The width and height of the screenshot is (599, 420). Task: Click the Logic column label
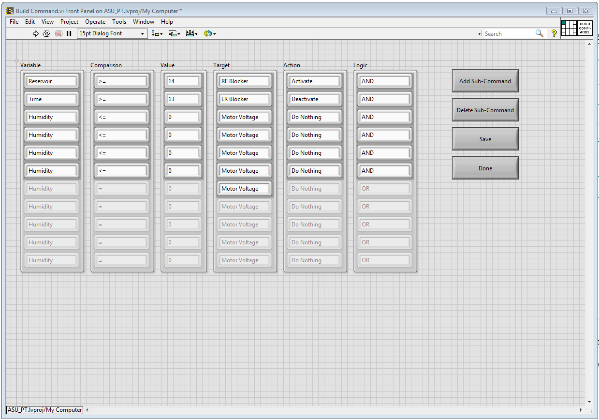[361, 65]
